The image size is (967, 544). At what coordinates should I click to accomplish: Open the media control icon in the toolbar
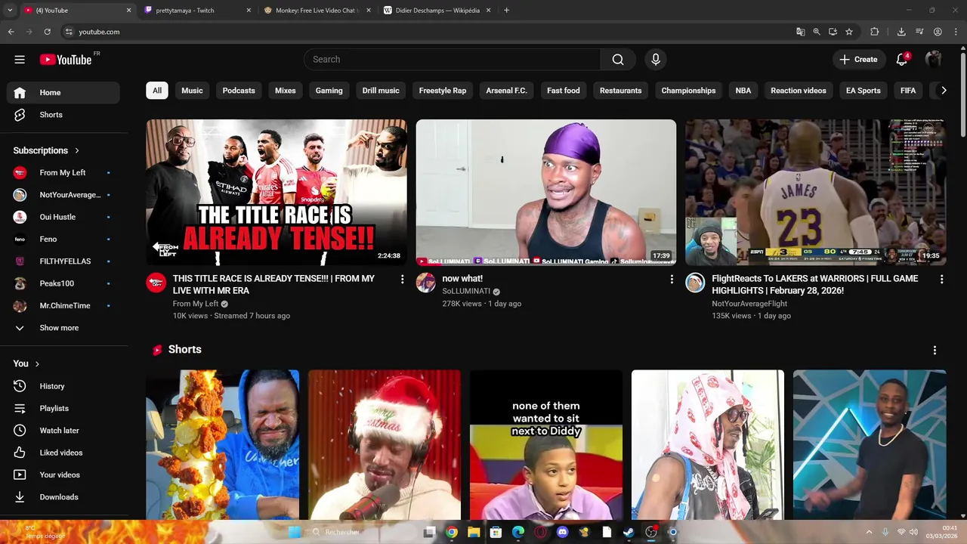919,32
